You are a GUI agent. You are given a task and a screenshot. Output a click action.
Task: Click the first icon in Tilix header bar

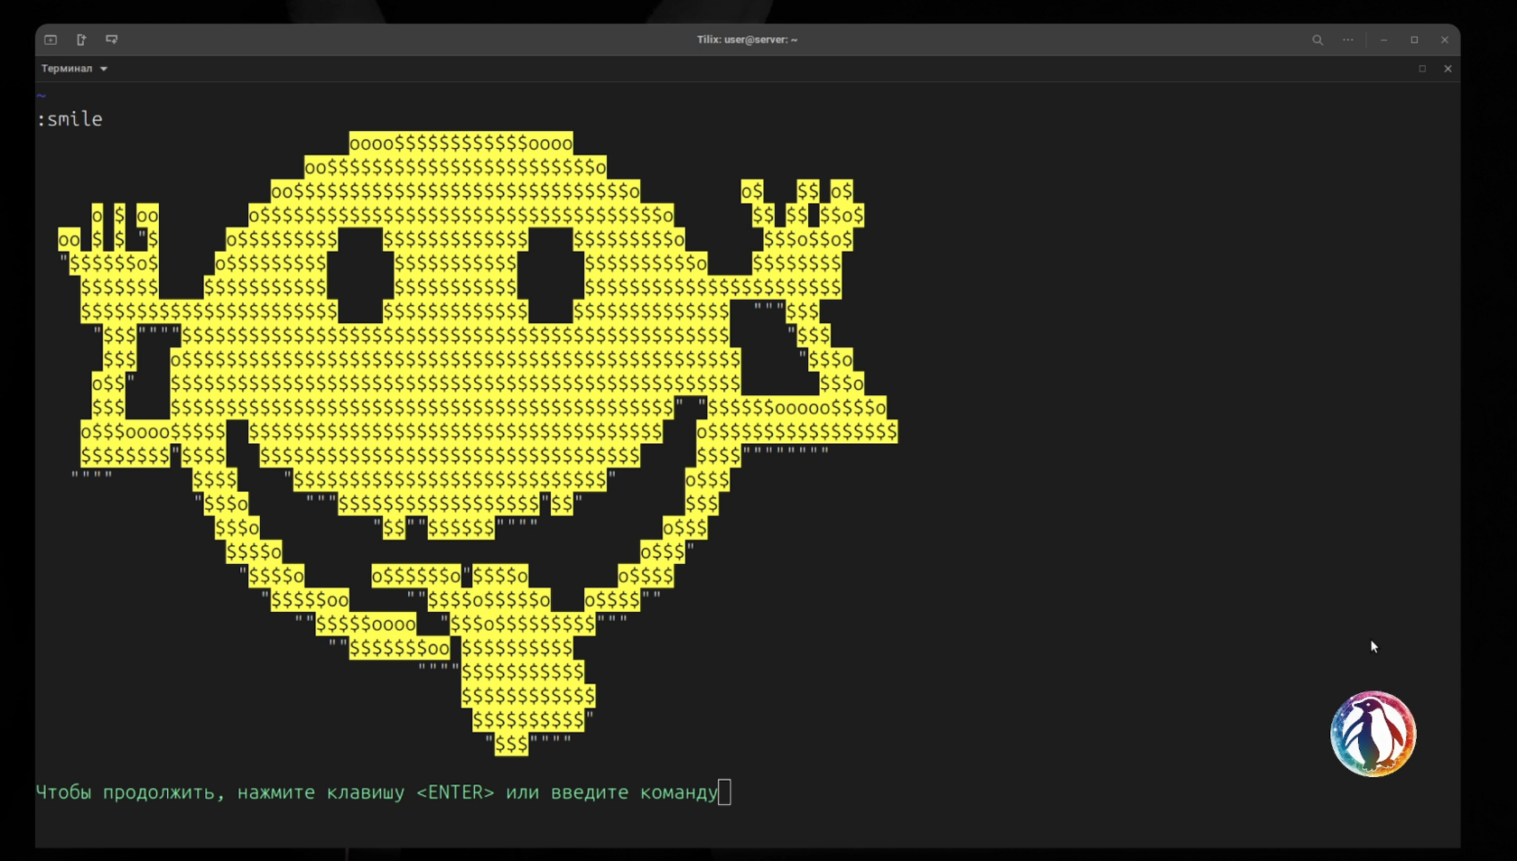point(51,40)
